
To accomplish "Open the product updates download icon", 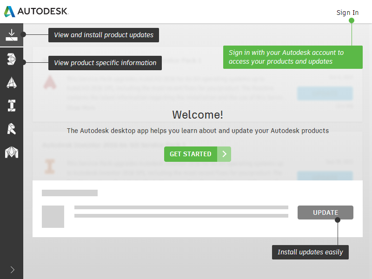I will coord(11,35).
